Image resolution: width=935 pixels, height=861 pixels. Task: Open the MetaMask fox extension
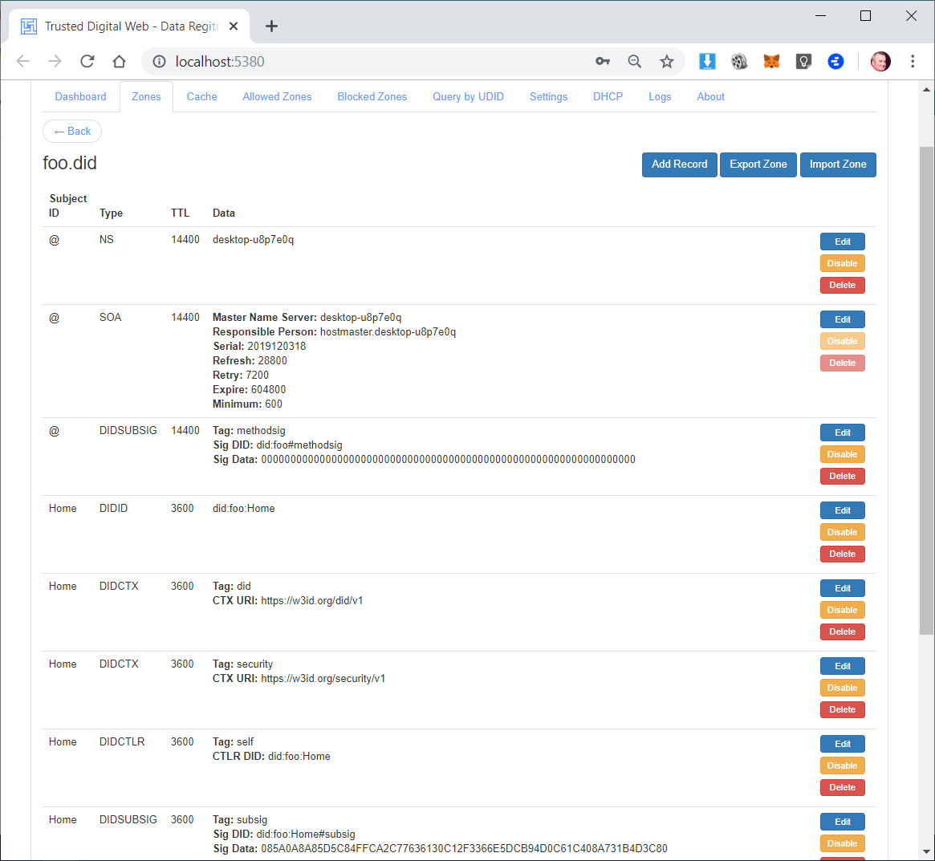pos(771,62)
